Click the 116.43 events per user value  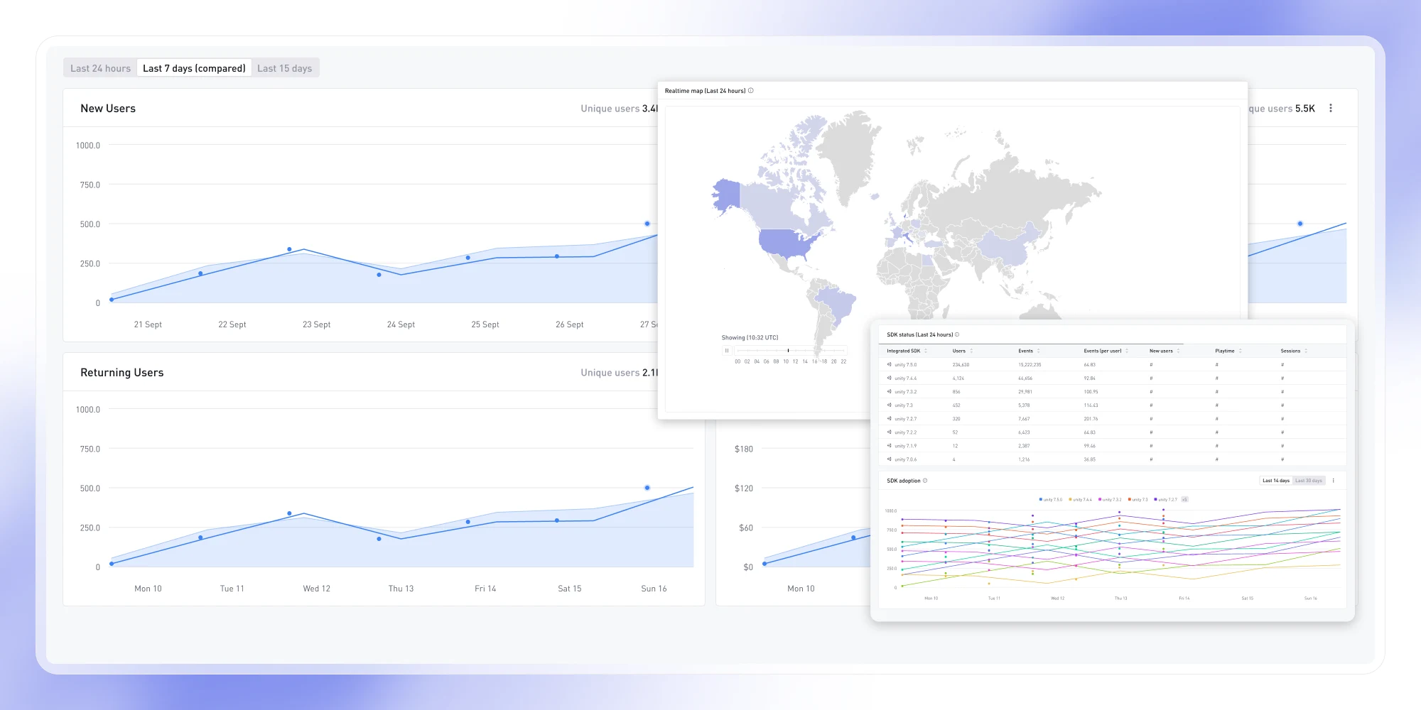click(x=1091, y=405)
